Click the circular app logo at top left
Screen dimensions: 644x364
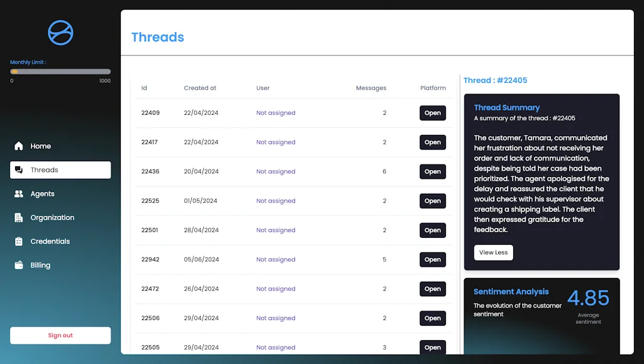coord(60,33)
